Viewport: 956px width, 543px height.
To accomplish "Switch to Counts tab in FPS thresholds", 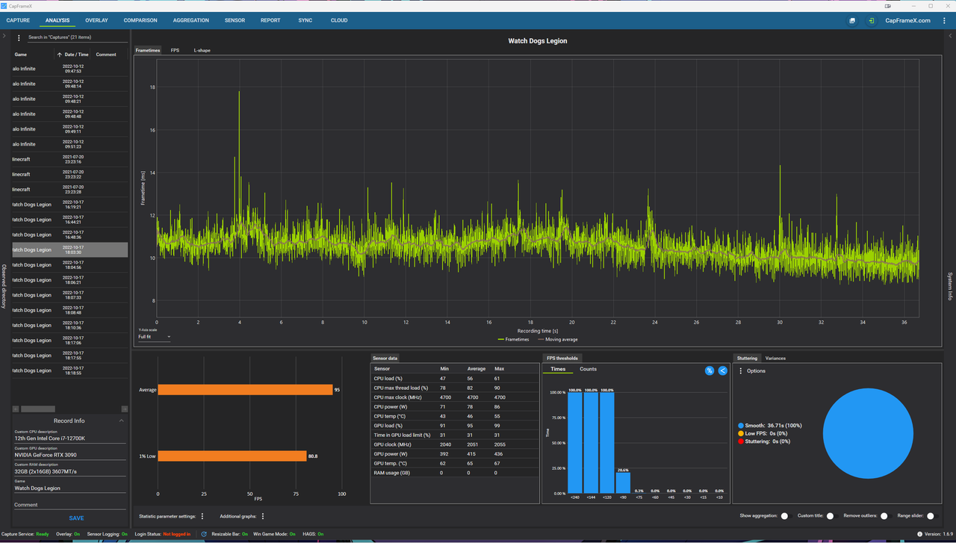I will click(x=589, y=369).
